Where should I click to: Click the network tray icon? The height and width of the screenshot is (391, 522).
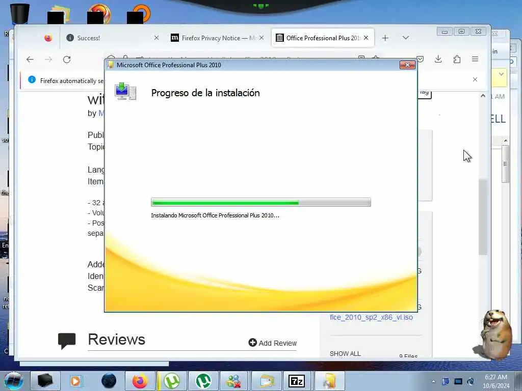pos(458,381)
